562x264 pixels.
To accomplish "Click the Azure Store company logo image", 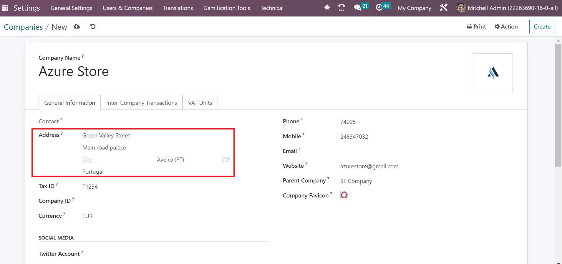I will coord(493,73).
